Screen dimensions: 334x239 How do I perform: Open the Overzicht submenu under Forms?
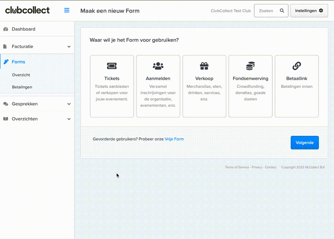(21, 75)
